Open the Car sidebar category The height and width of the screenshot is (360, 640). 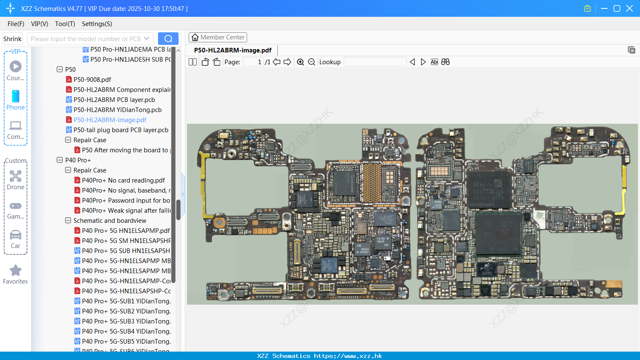coord(16,239)
